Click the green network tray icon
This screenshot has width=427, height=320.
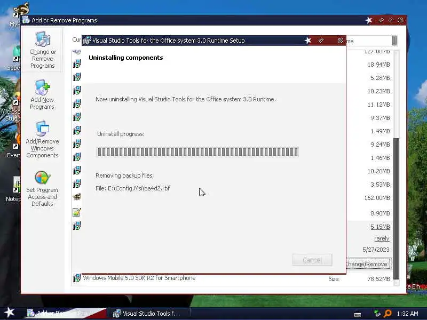coord(377,314)
